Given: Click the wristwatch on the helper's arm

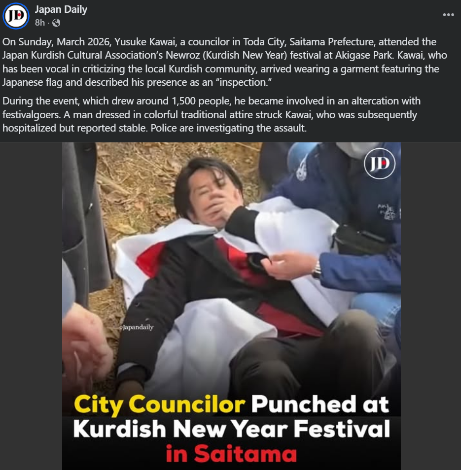Looking at the screenshot, I should 317,269.
